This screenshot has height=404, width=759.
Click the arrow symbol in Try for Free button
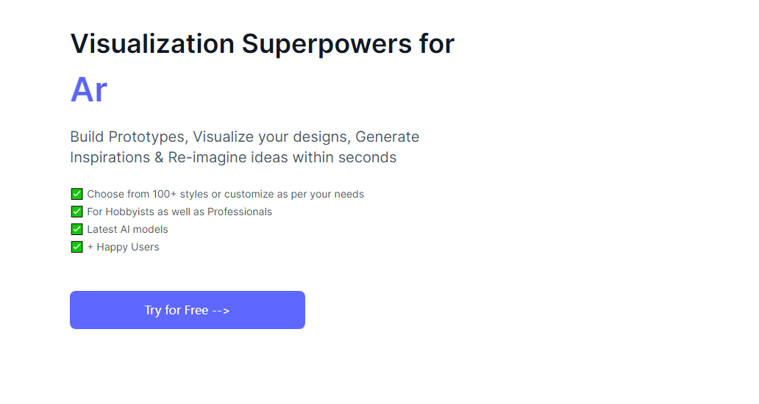click(x=221, y=311)
